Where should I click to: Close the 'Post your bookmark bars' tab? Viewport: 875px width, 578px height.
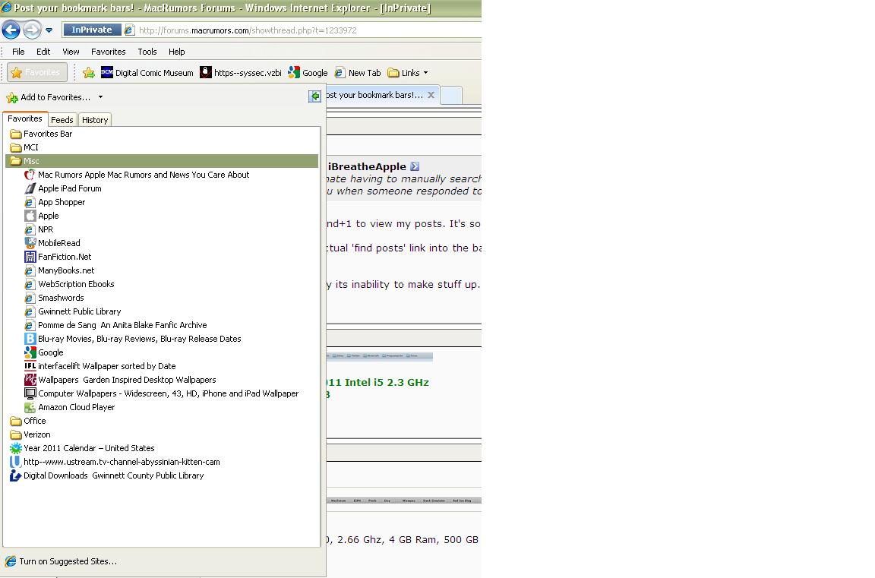[431, 95]
